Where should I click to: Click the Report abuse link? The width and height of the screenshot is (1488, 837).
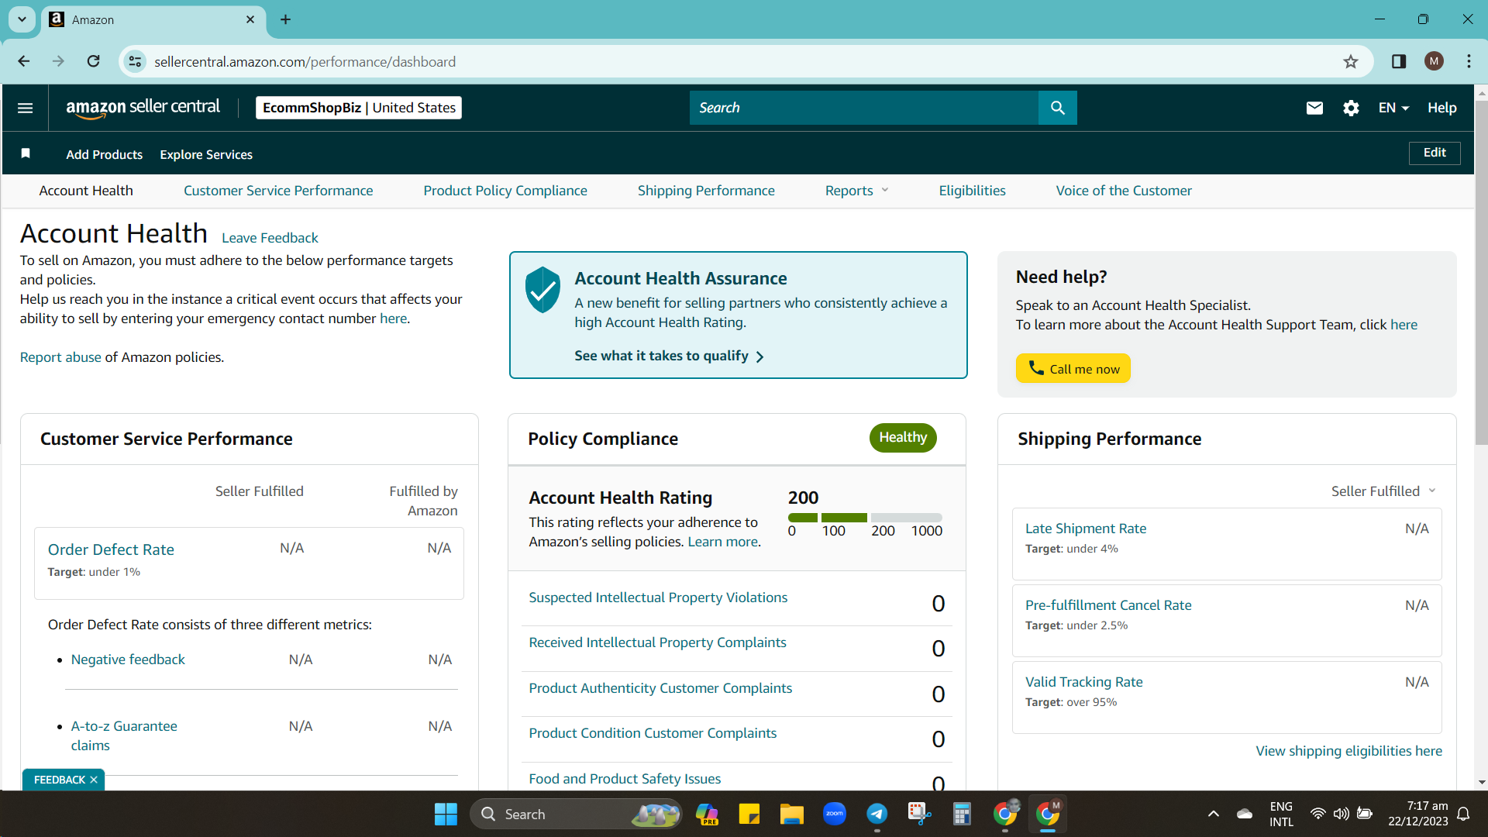(60, 357)
